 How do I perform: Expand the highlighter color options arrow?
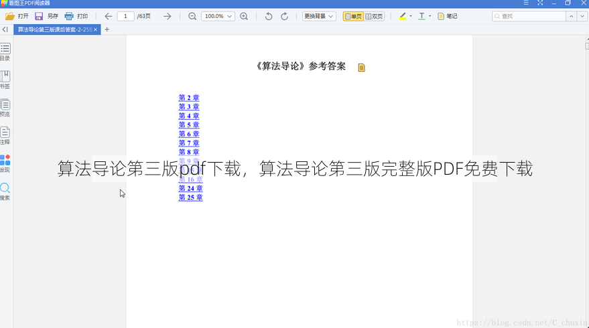[x=411, y=16]
